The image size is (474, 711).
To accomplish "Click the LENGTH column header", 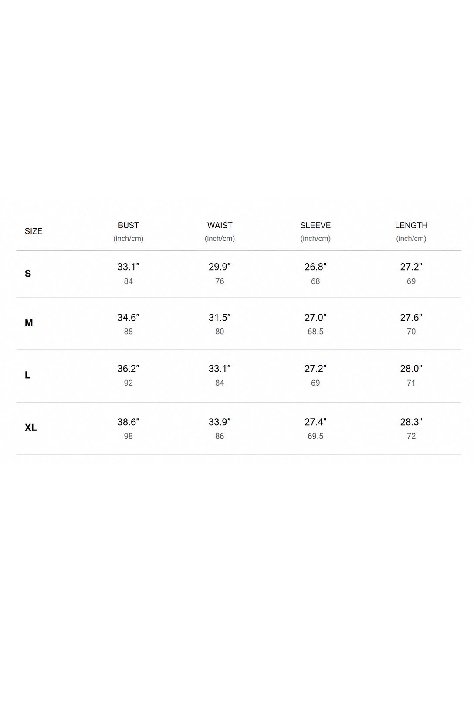I will 411,226.
